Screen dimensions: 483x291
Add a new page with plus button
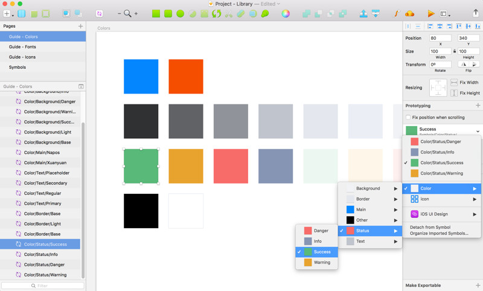[x=80, y=26]
